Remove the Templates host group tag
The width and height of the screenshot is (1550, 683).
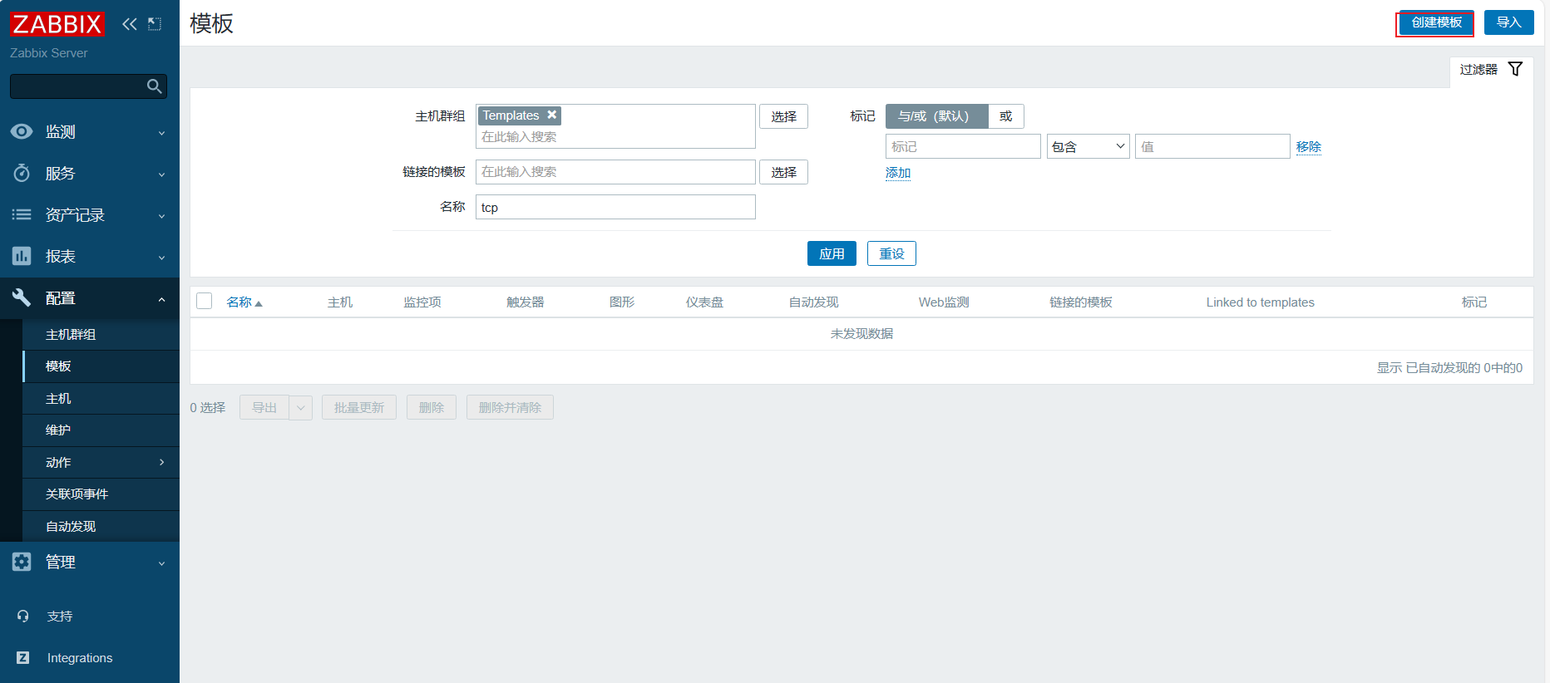click(x=551, y=115)
